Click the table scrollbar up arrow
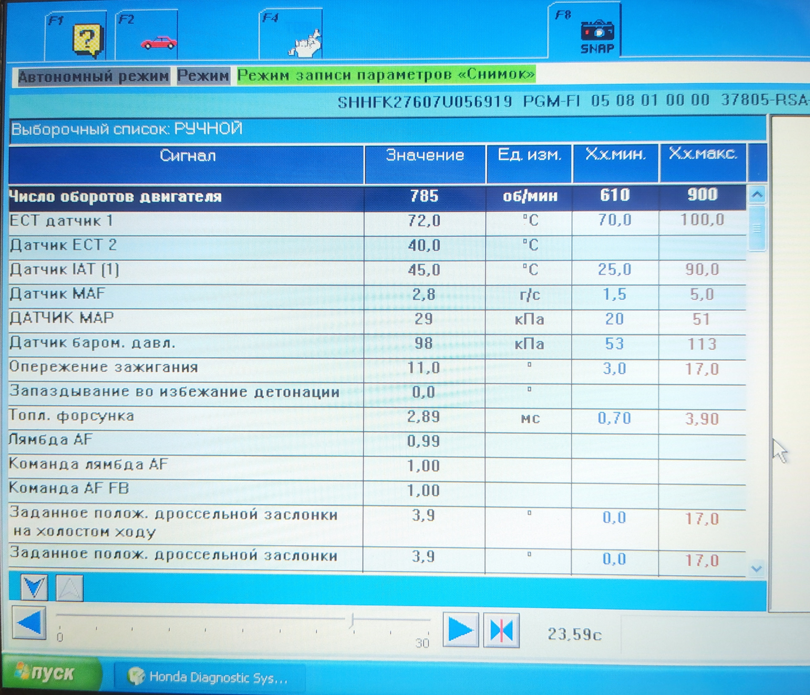 [757, 195]
